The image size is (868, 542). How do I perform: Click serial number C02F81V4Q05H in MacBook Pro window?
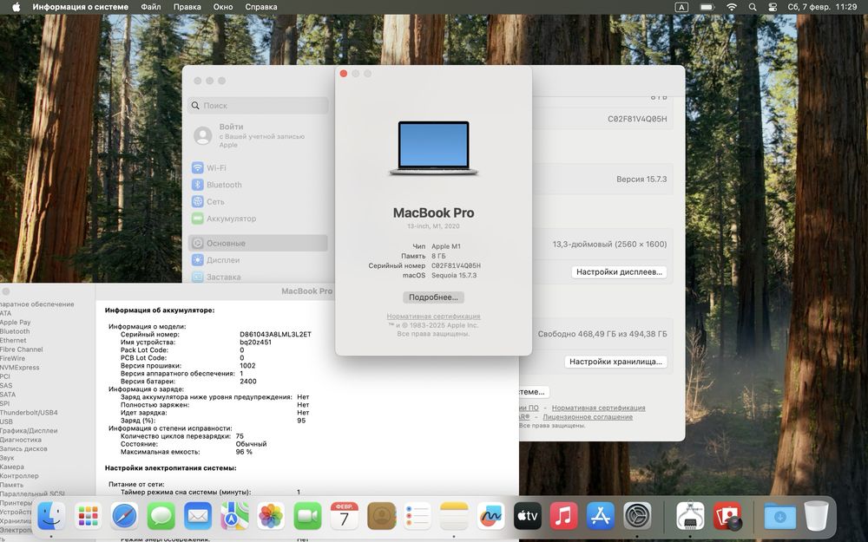(x=457, y=265)
